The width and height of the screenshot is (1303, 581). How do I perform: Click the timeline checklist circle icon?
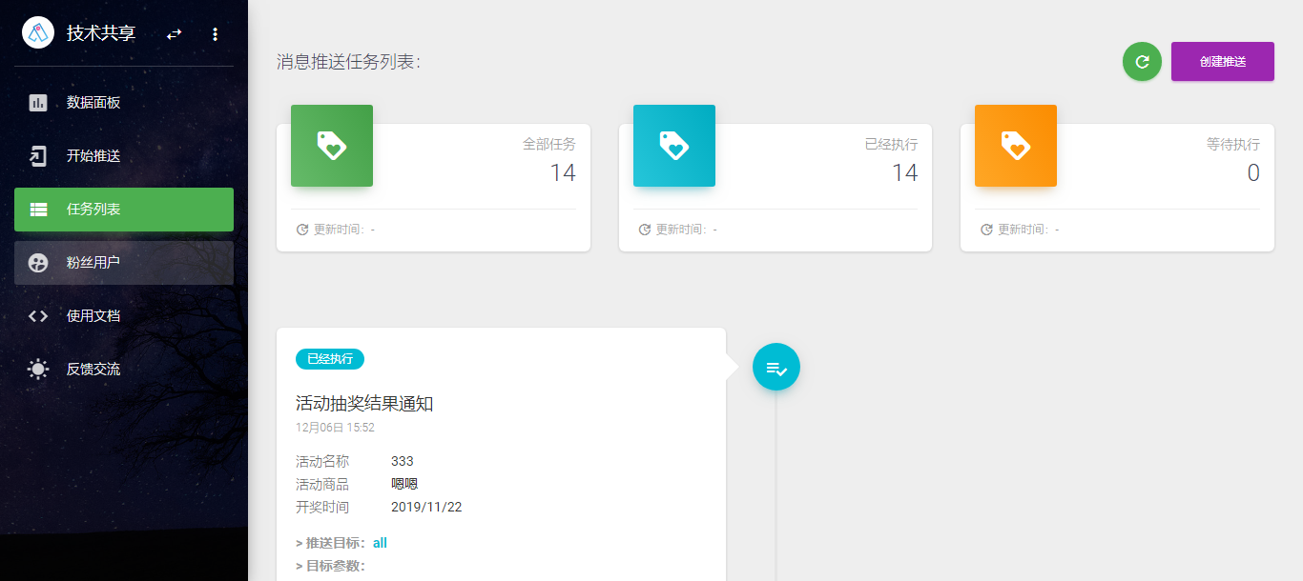(x=776, y=367)
